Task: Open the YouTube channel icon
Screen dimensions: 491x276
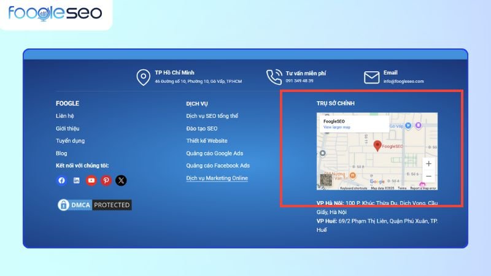Action: click(x=91, y=180)
